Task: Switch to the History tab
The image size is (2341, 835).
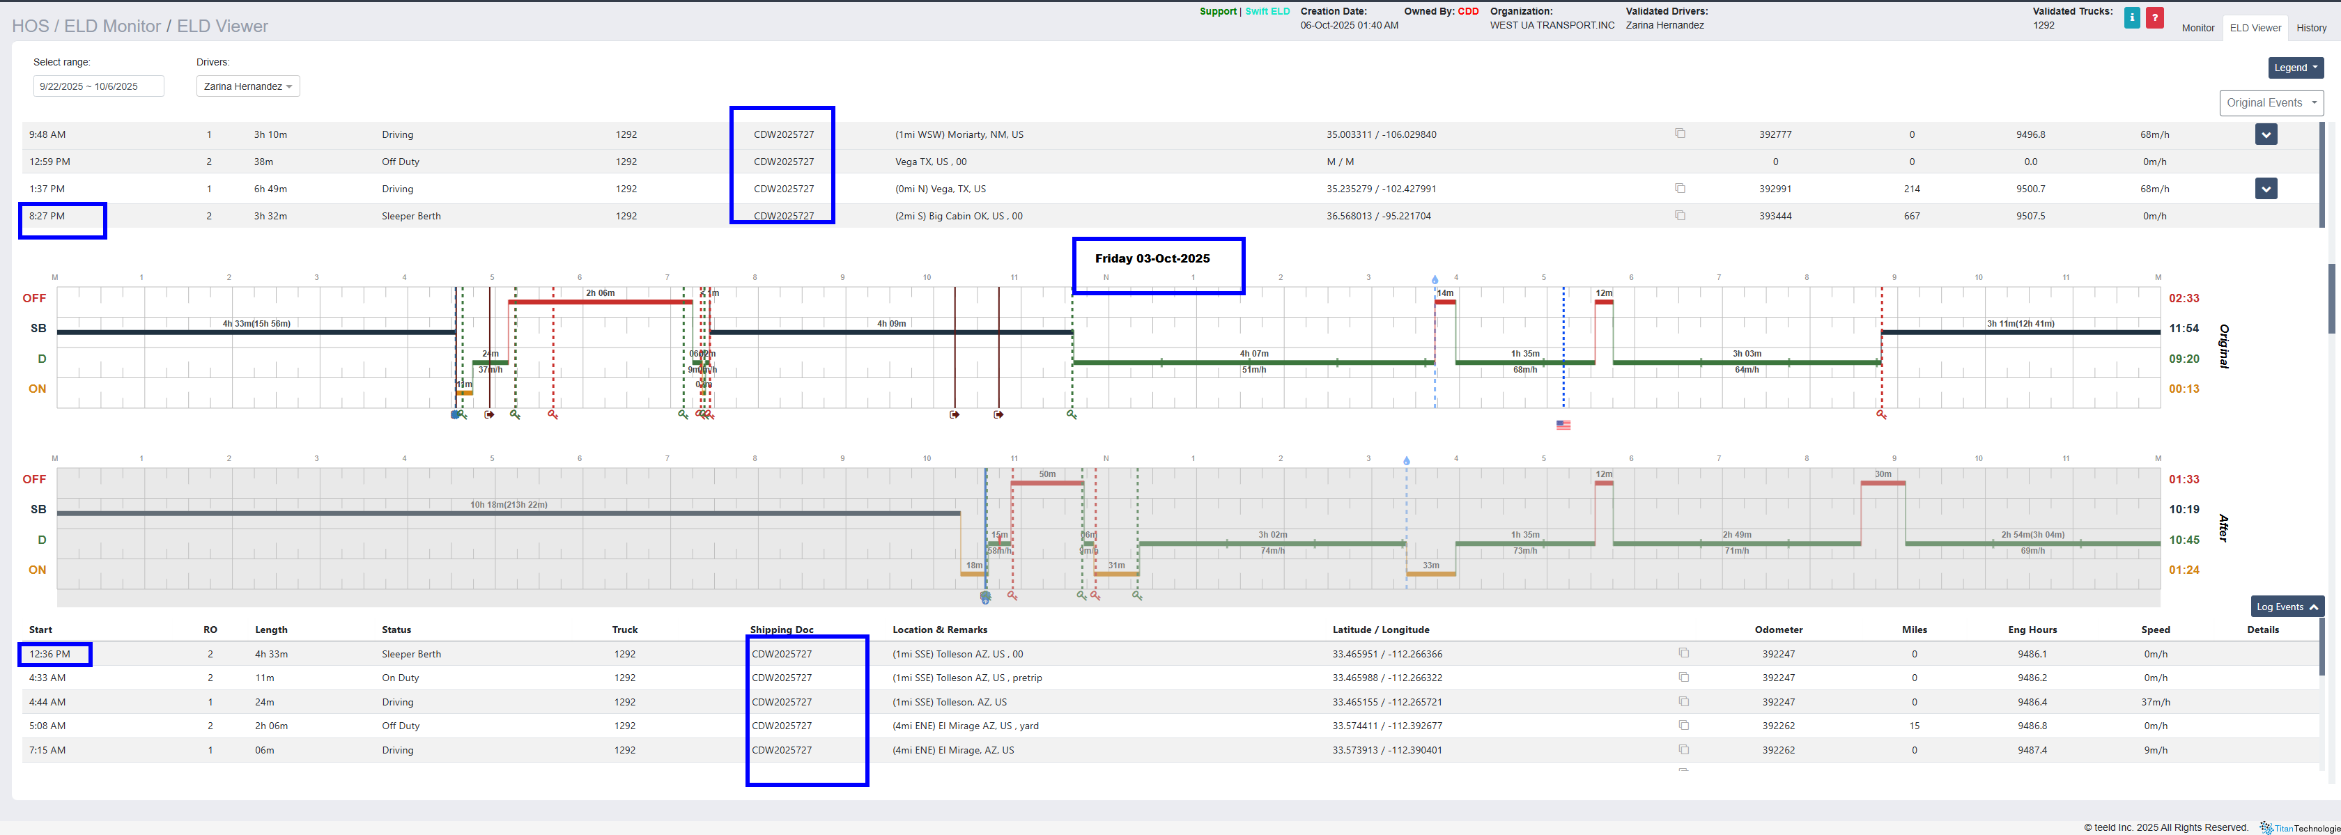Action: click(x=2311, y=28)
